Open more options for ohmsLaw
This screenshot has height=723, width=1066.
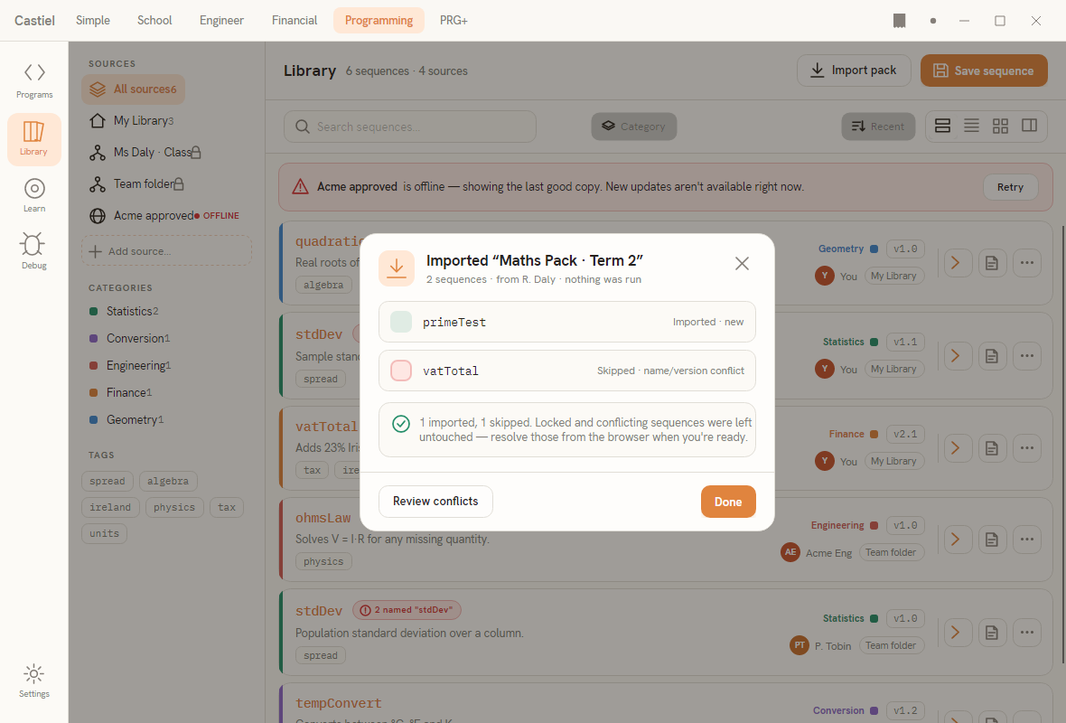point(1027,540)
